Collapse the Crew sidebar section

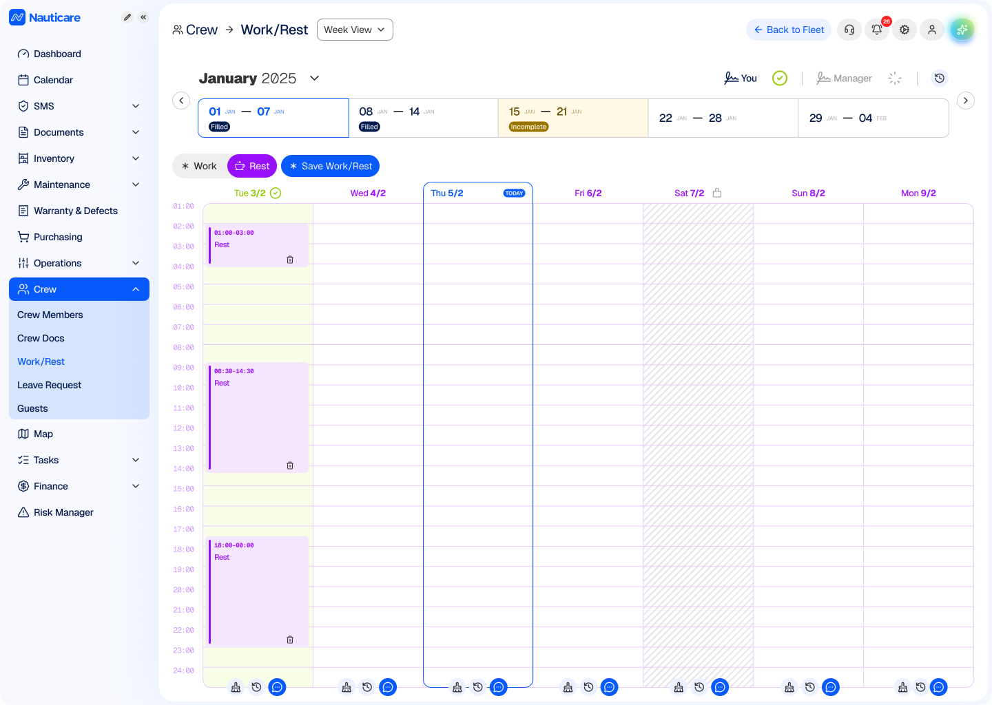click(x=79, y=289)
